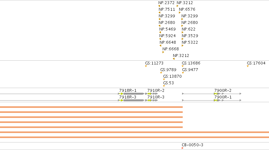Select the 7910R-3 transcript label

(x=156, y=97)
